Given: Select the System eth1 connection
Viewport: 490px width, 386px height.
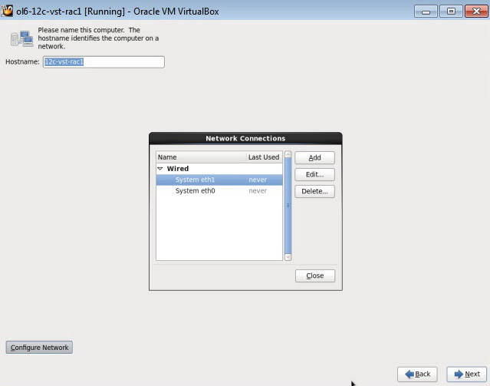Looking at the screenshot, I should pyautogui.click(x=219, y=180).
